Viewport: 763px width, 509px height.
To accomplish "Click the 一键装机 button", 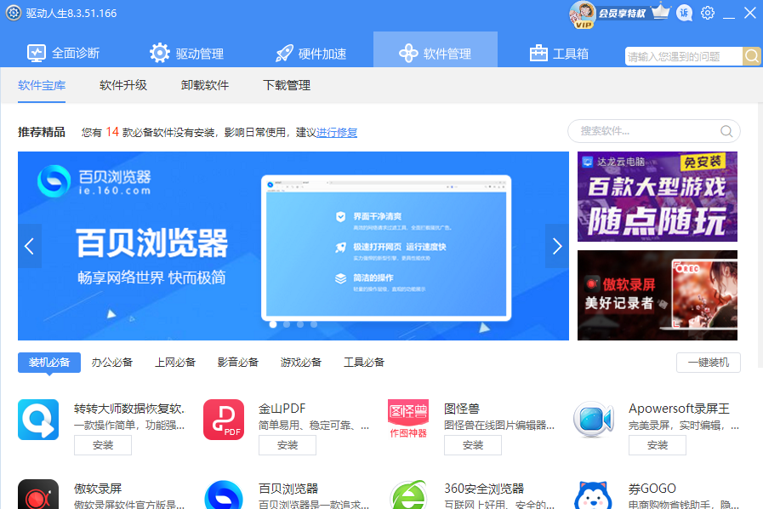I will tap(709, 363).
